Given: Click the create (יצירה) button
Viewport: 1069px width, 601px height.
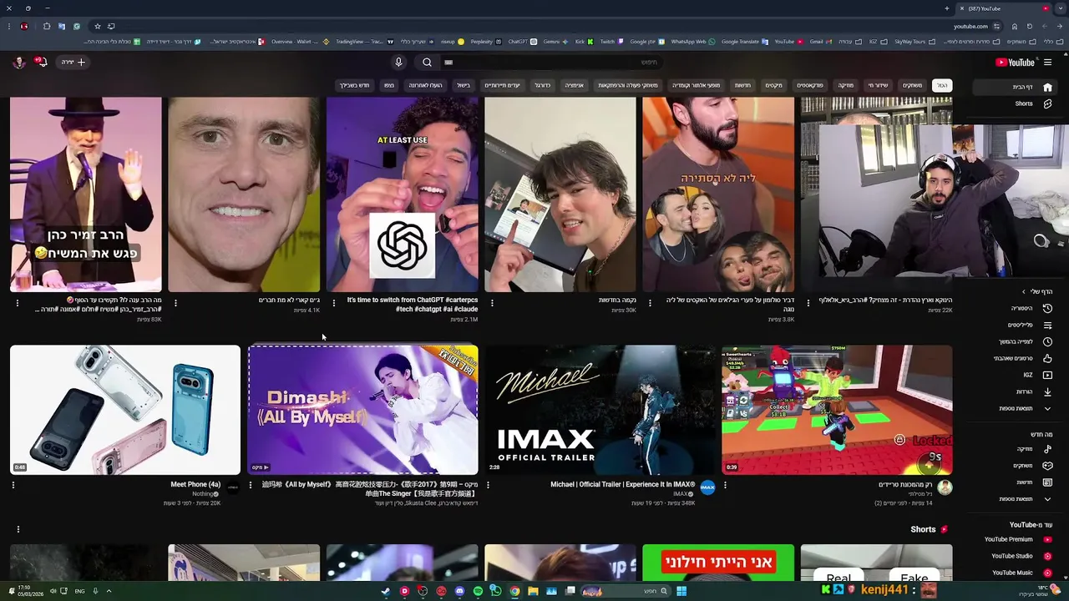Looking at the screenshot, I should [73, 62].
